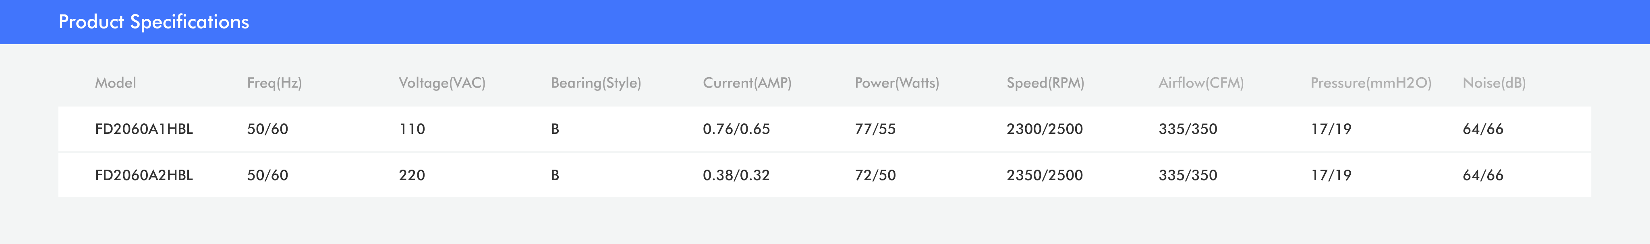Click the Product Specifications heading
Image resolution: width=1650 pixels, height=244 pixels.
click(x=154, y=22)
